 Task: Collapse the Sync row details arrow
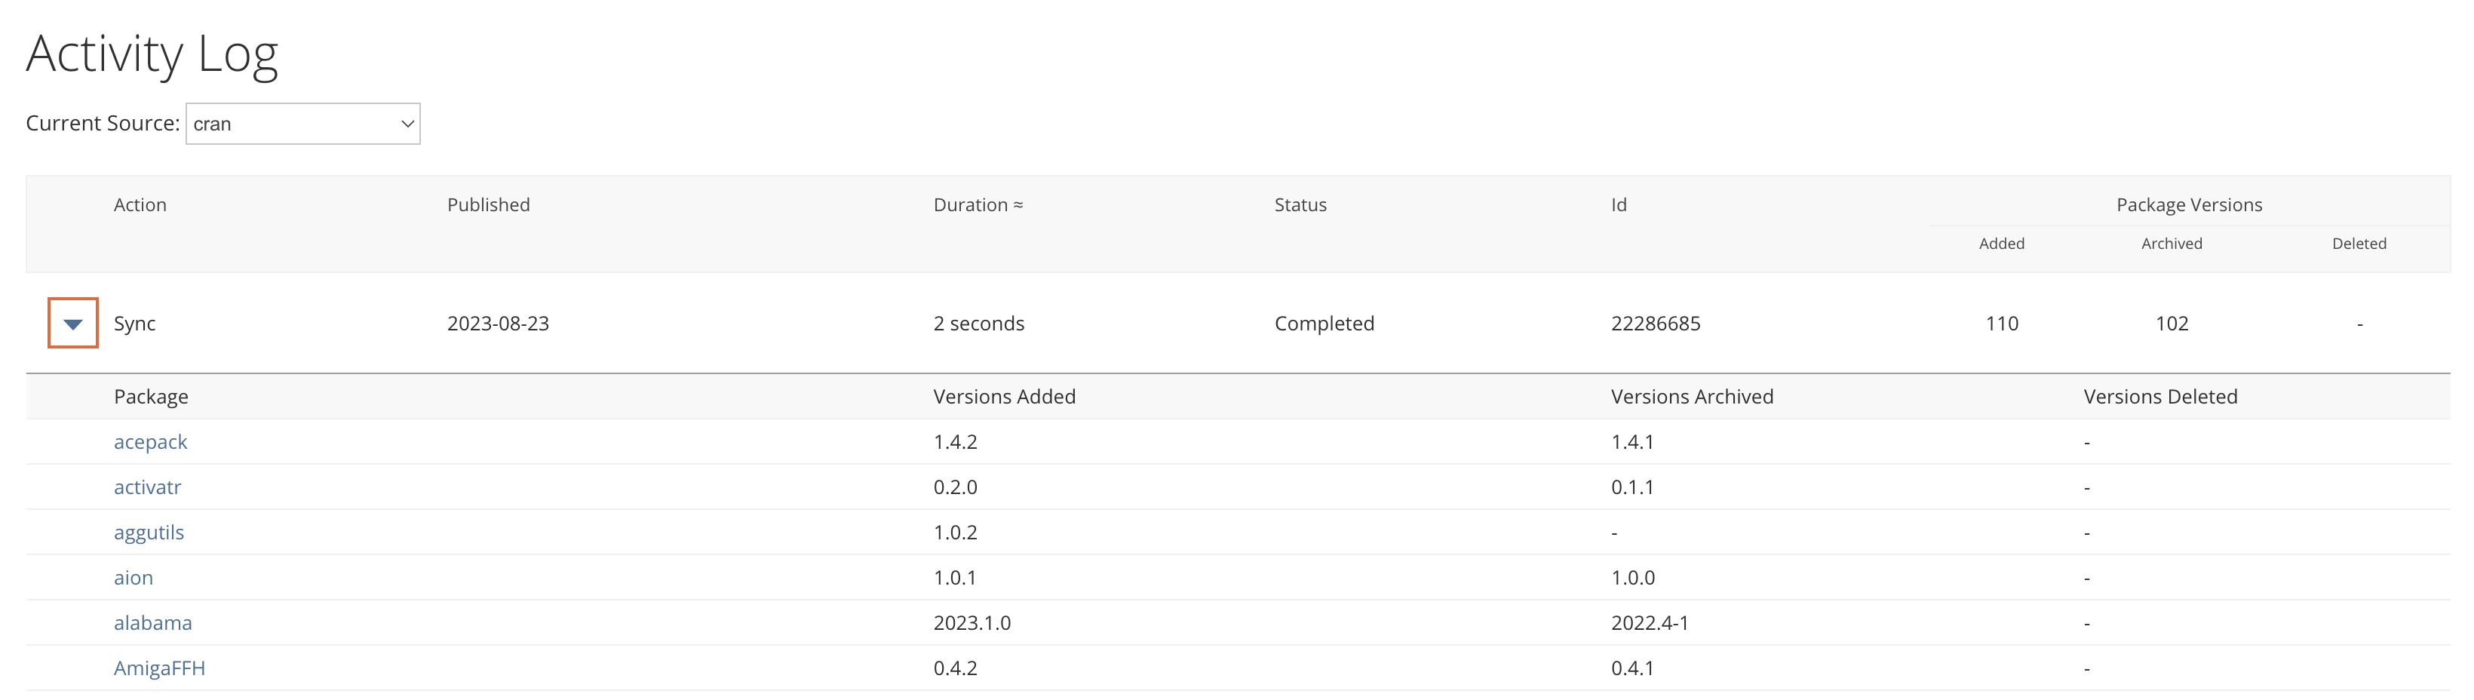point(73,324)
